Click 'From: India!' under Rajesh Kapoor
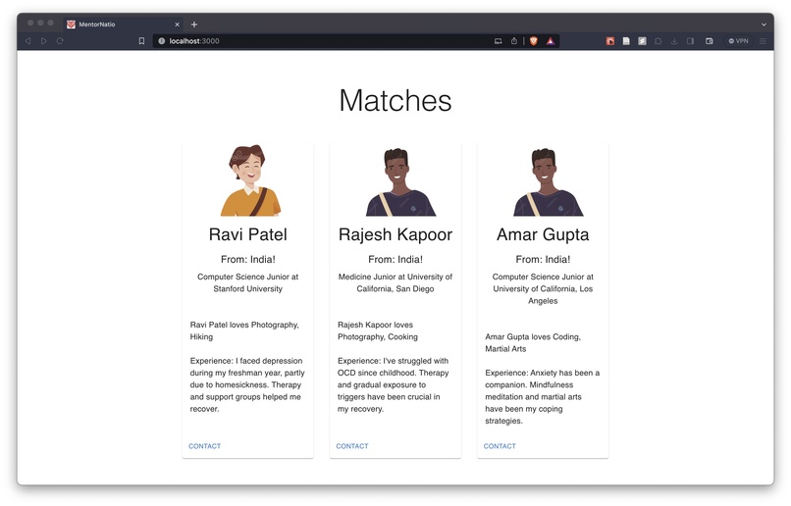Viewport: 791px width, 506px height. [395, 259]
